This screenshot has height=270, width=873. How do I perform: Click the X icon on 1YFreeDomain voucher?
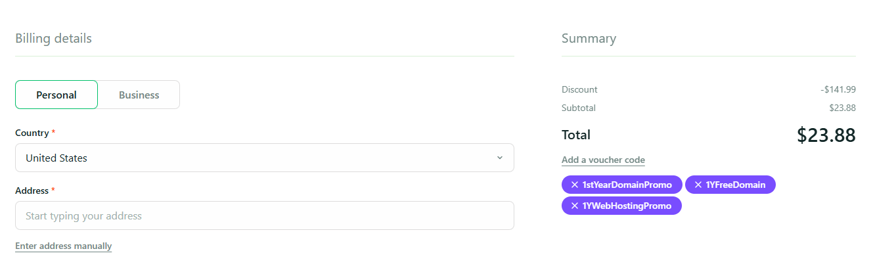pyautogui.click(x=698, y=185)
